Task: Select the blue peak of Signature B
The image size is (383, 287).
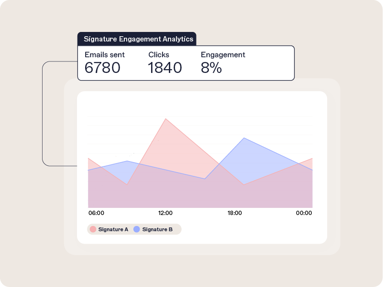Action: [x=245, y=138]
